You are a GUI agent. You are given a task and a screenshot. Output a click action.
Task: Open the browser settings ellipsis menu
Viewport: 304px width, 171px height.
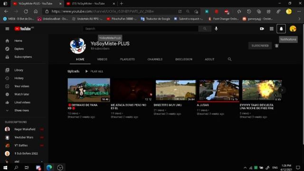(299, 11)
